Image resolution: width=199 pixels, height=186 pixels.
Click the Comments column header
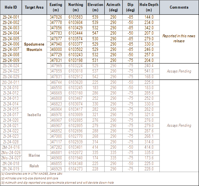[x=179, y=7]
